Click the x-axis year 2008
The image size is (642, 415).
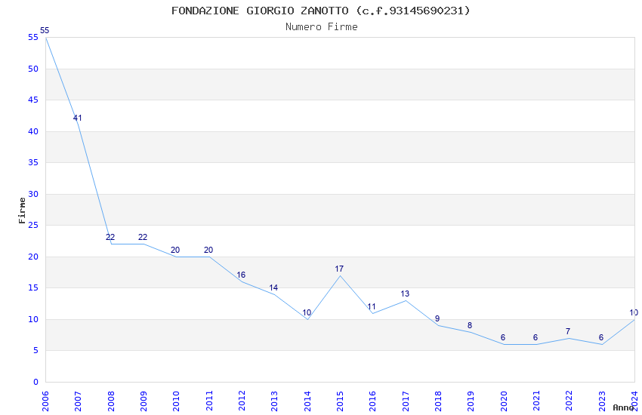(x=111, y=401)
